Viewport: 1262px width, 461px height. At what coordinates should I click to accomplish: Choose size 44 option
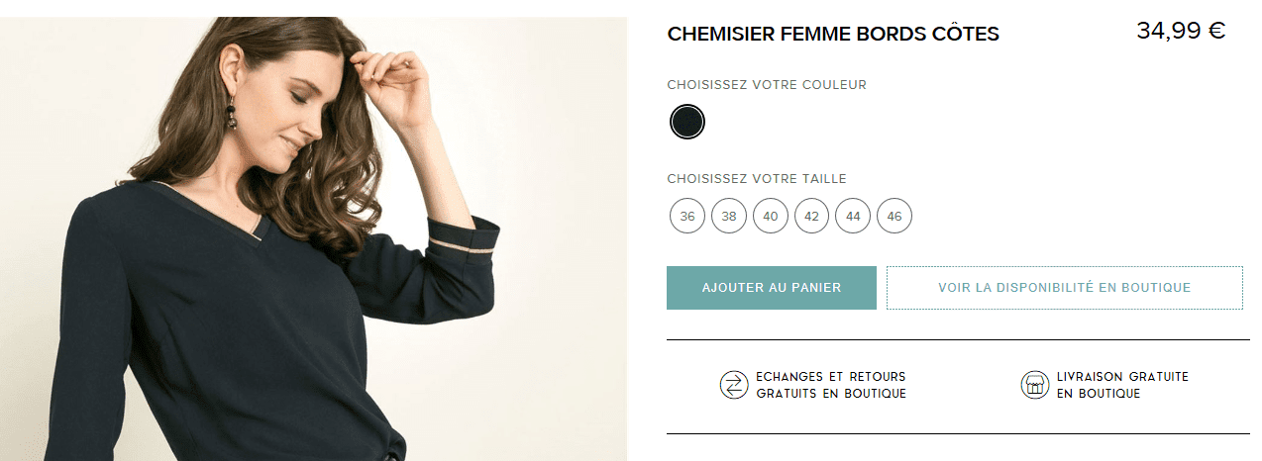853,216
